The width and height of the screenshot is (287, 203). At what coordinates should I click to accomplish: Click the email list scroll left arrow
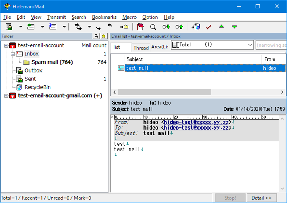(114, 92)
